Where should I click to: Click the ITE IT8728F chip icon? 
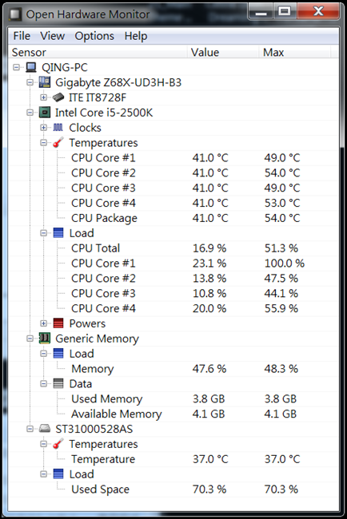click(x=58, y=97)
